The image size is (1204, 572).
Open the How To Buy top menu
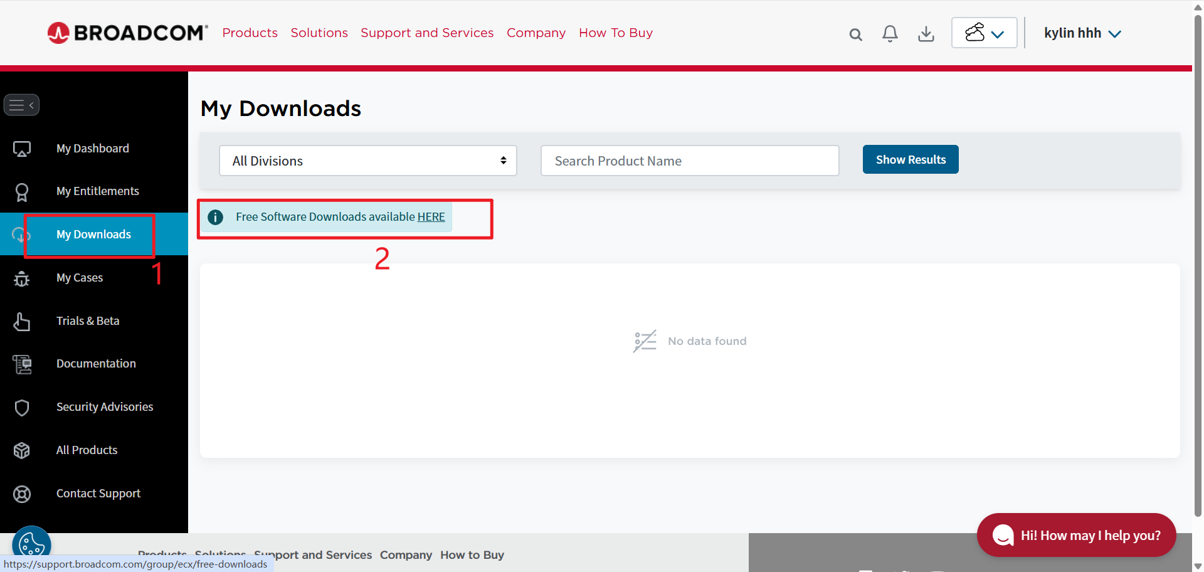point(616,33)
